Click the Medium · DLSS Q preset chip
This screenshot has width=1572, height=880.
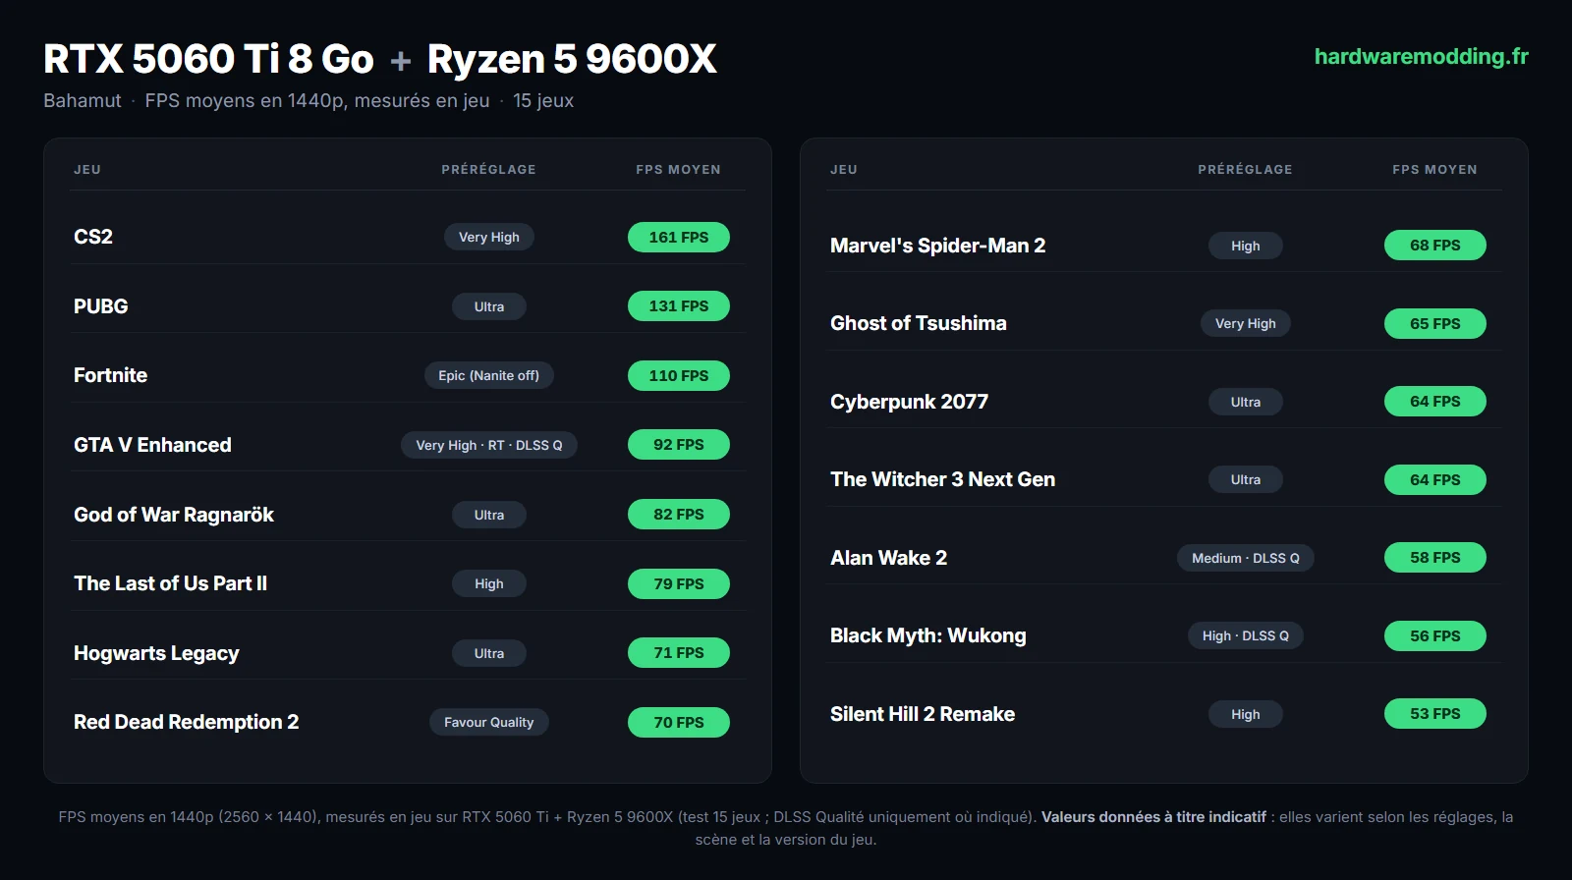click(x=1246, y=558)
